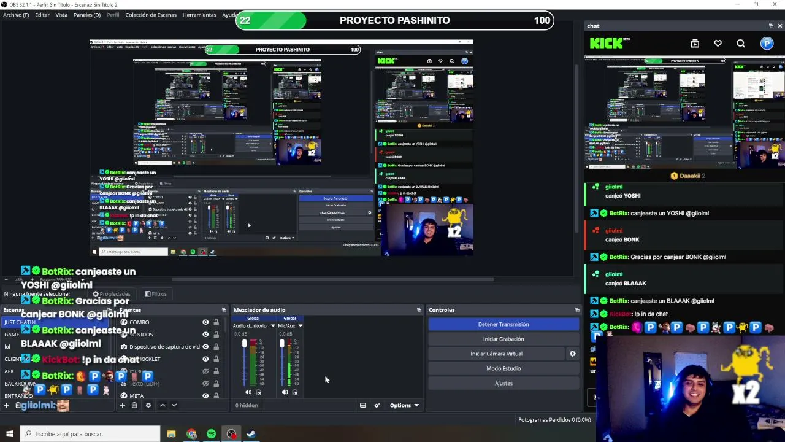Open Steam from the taskbar
785x442 pixels.
pyautogui.click(x=251, y=434)
